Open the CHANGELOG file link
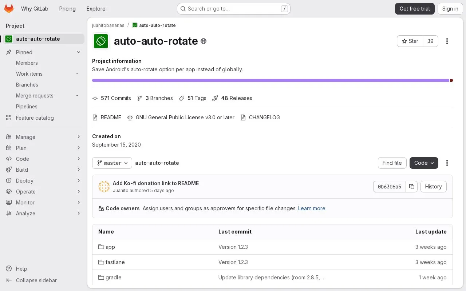This screenshot has height=291, width=466. click(x=260, y=117)
